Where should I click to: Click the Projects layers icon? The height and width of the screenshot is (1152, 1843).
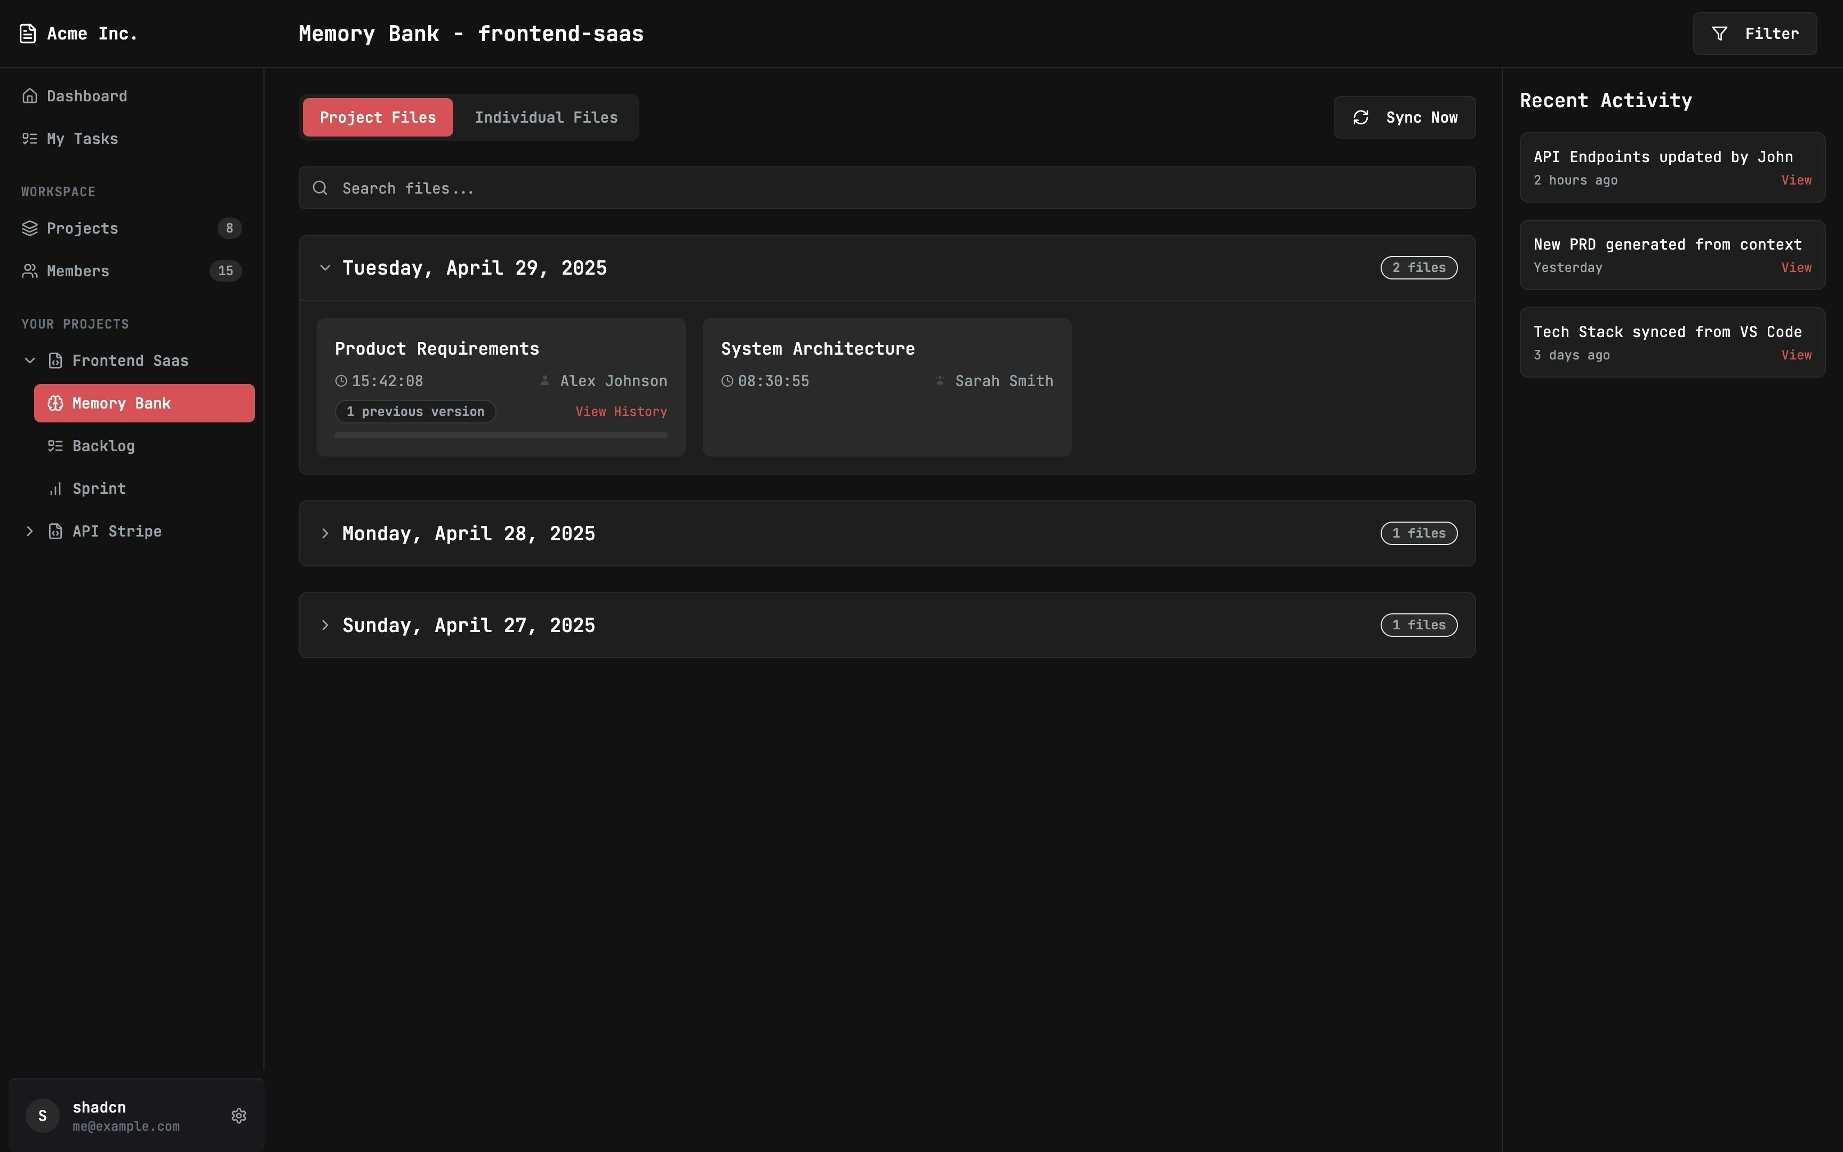tap(30, 229)
